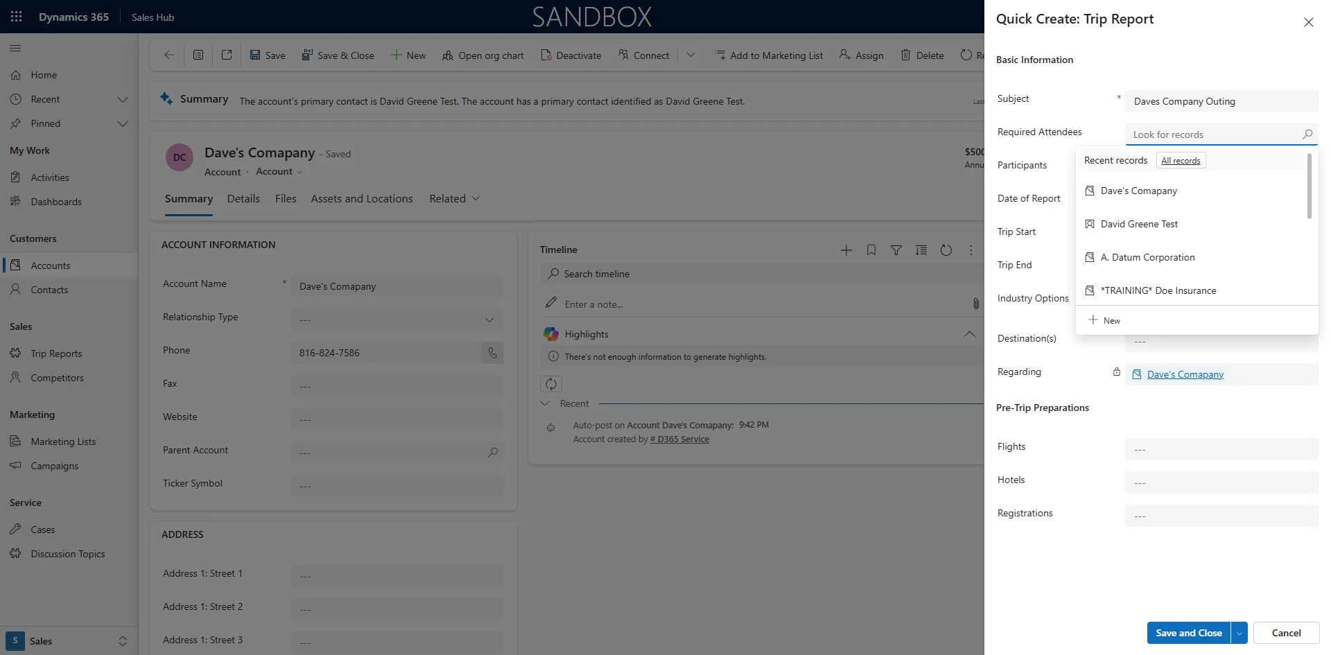Screen dimensions: 1331x655
Task: Regenerate Copilot highlights with the refresh icon
Action: coord(551,383)
